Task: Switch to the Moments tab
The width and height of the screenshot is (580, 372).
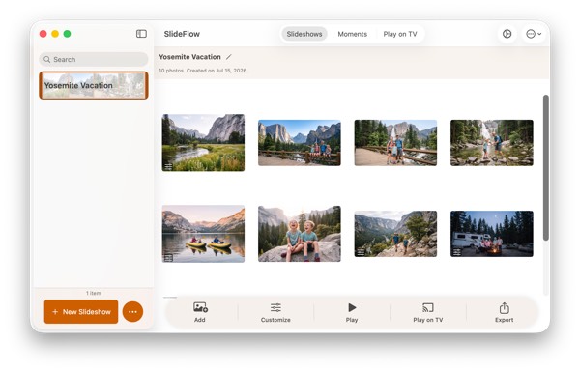Action: click(353, 34)
